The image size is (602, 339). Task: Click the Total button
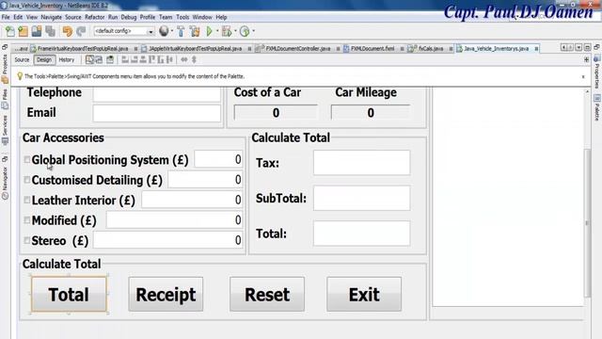pos(69,295)
